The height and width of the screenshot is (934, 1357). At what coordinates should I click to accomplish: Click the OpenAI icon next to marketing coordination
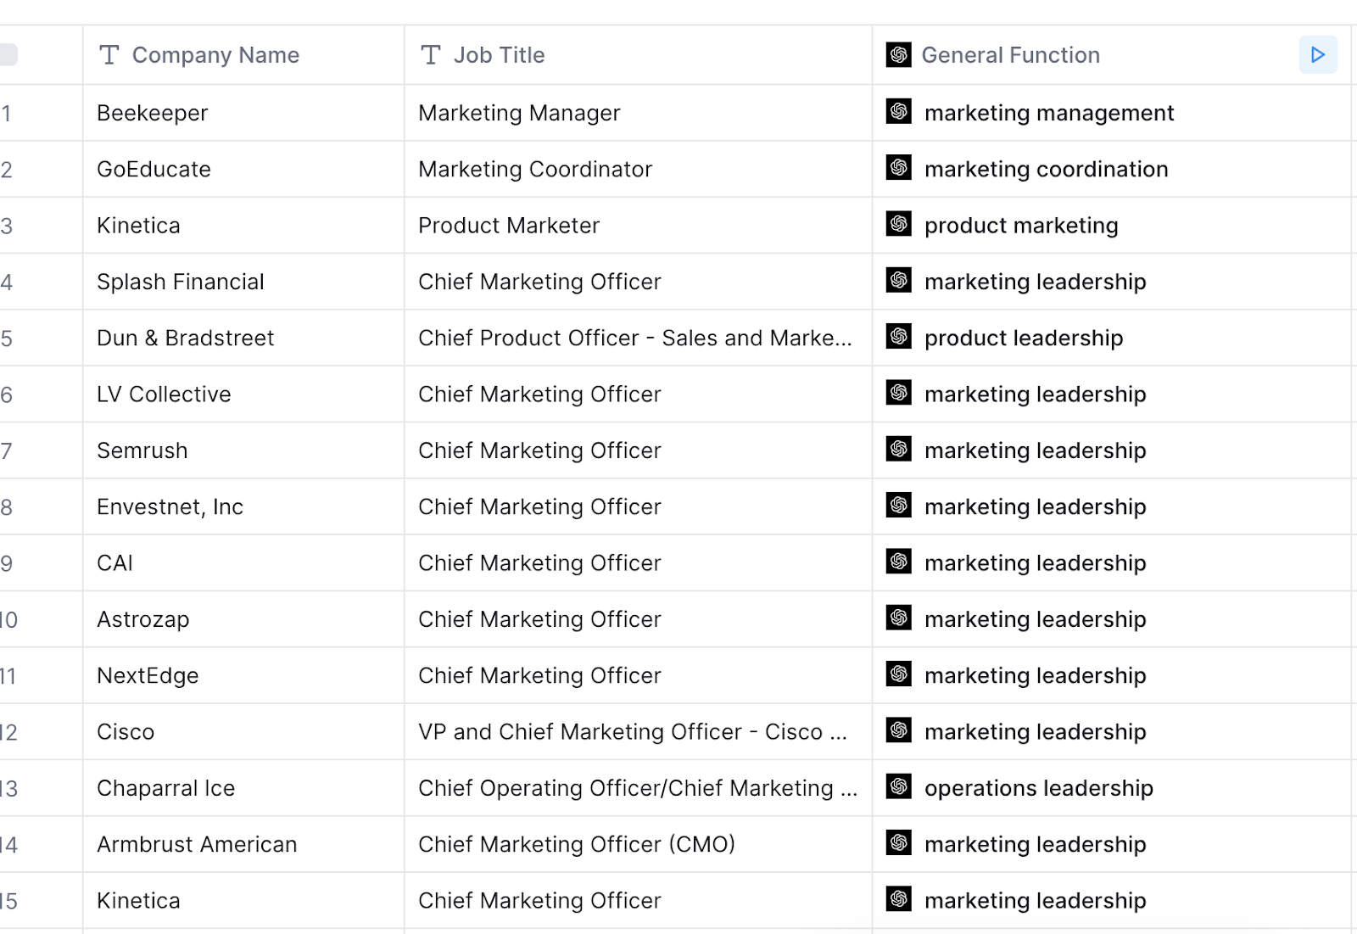pyautogui.click(x=899, y=168)
